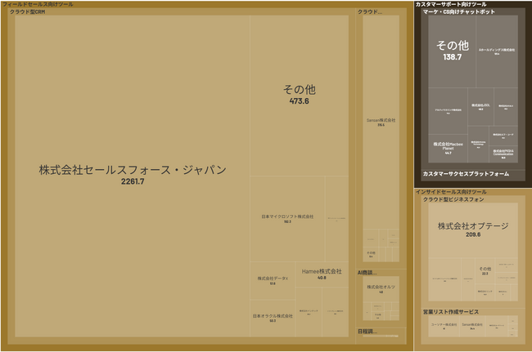Open the カスタマーサポート向けツール category header
Screen dimensions: 532x352
click(x=451, y=4)
